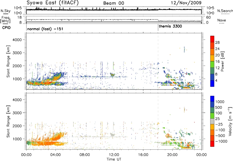233x161 pixels.
Task: Click the gray segment of Velocity colorbar
Action: click(212, 121)
